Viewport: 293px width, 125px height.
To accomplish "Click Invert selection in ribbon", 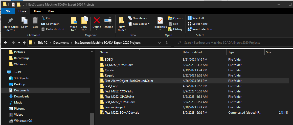I will (200, 29).
